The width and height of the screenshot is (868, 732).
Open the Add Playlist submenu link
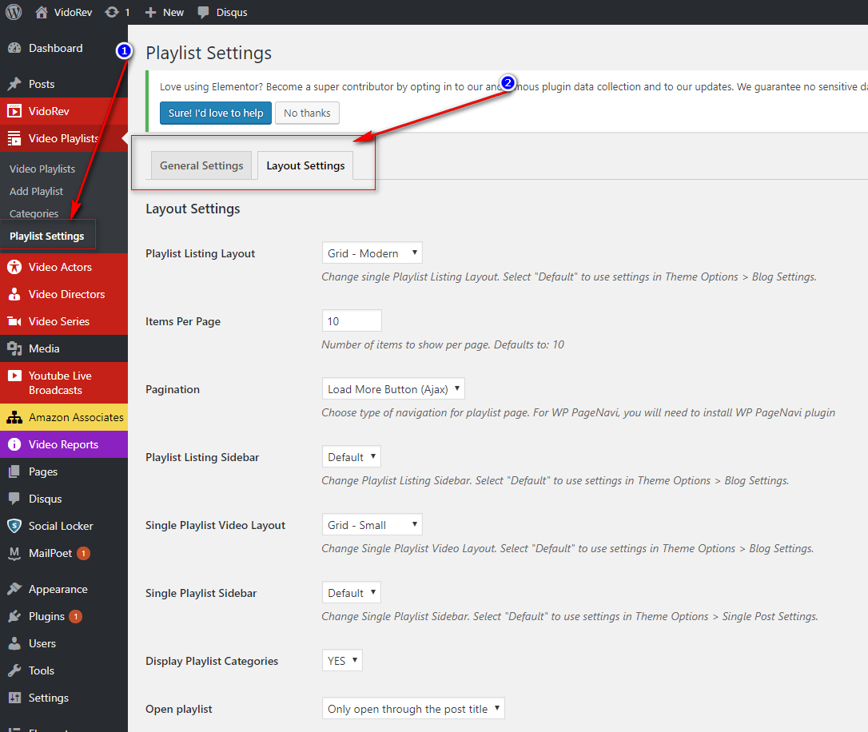pyautogui.click(x=37, y=191)
